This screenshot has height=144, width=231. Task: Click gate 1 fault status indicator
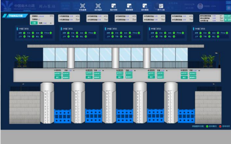point(24,33)
